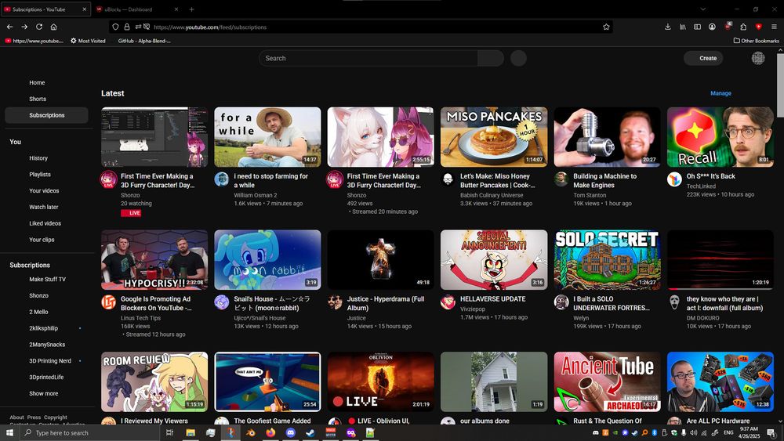Click the Create button
This screenshot has height=441, width=784.
[x=703, y=59]
